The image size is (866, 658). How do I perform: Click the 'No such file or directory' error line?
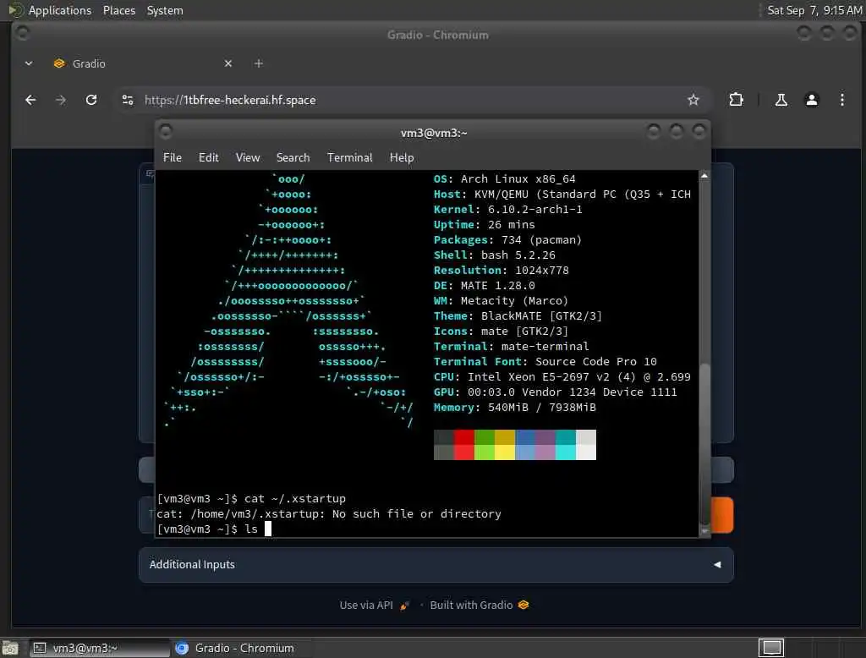click(x=329, y=514)
